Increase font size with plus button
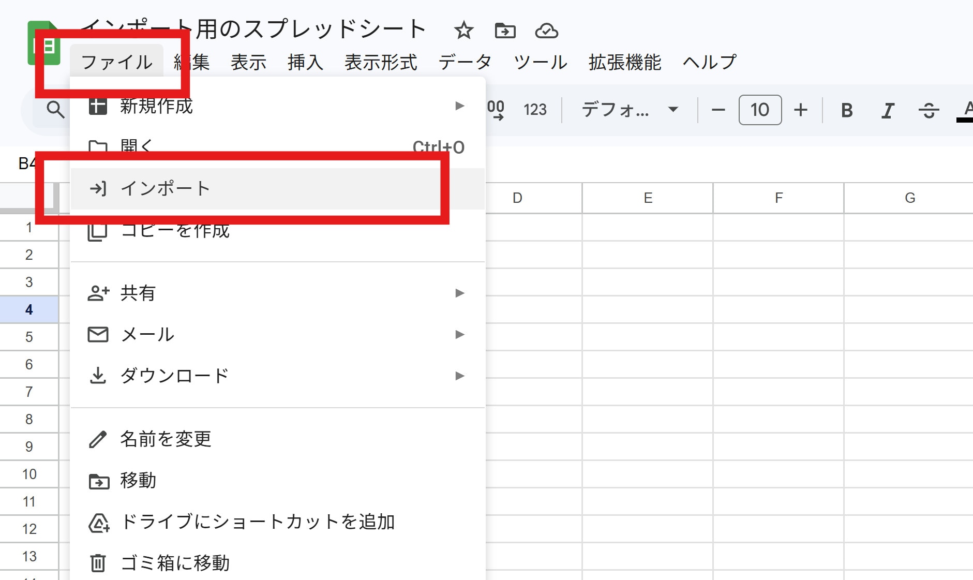The height and width of the screenshot is (580, 973). pos(801,110)
